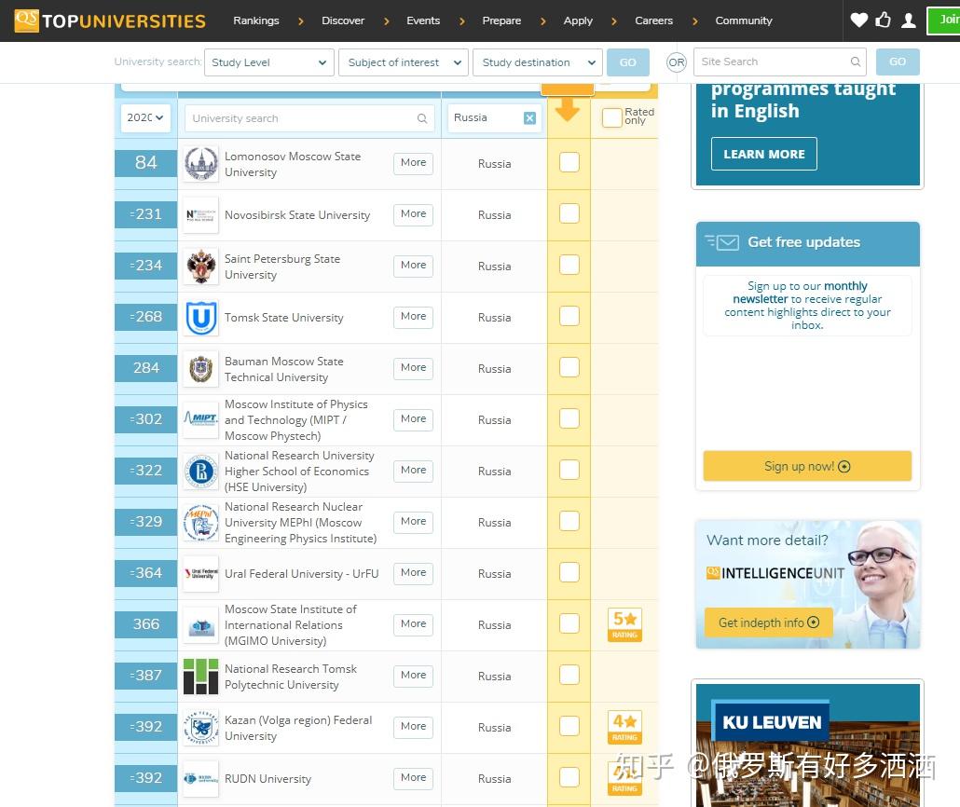Check compare box for Novosibirsk State University
The height and width of the screenshot is (807, 960).
coord(569,213)
